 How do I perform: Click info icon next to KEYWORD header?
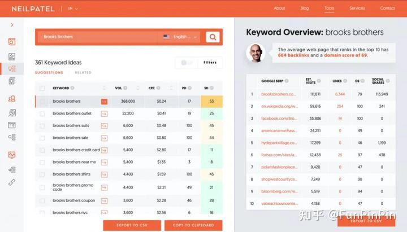click(x=72, y=88)
